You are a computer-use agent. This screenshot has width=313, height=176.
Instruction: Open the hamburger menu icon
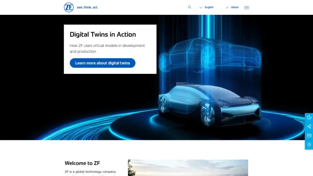[246, 7]
